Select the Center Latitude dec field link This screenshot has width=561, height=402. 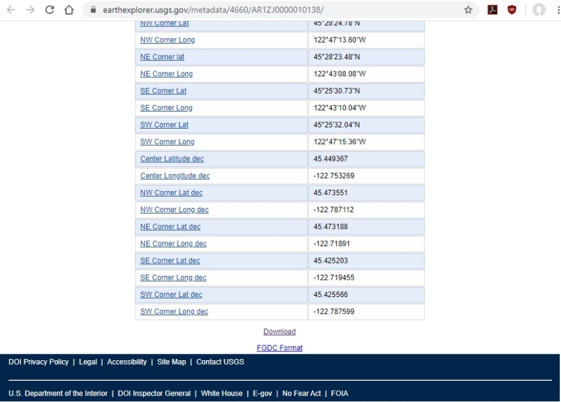172,159
